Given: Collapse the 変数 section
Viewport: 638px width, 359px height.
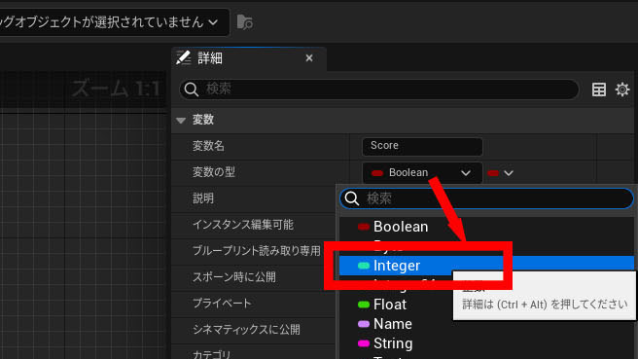Looking at the screenshot, I should pyautogui.click(x=181, y=120).
